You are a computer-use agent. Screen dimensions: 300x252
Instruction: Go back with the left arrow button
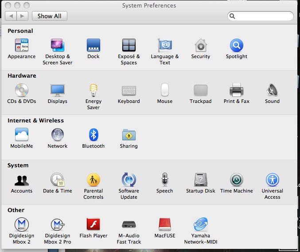coord(11,16)
